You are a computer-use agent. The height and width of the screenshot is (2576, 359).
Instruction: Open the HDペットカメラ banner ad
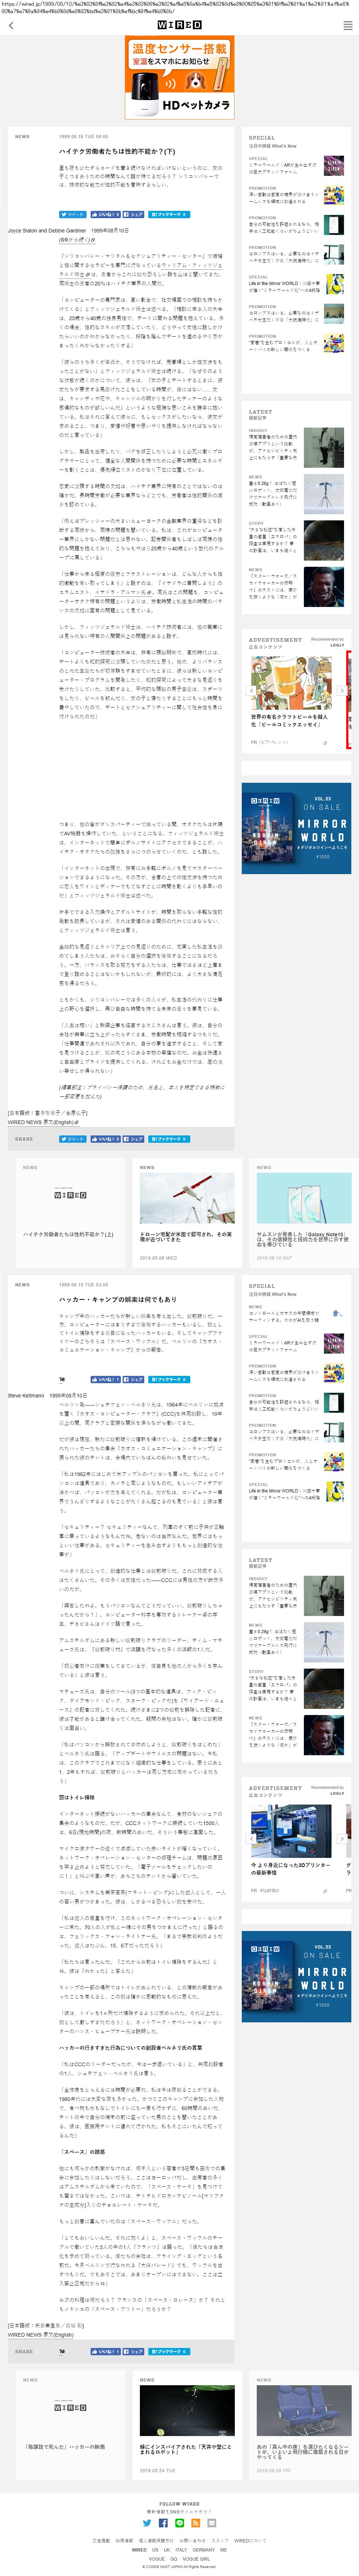click(180, 78)
